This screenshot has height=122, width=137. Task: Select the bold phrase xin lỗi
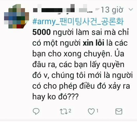point(93,43)
